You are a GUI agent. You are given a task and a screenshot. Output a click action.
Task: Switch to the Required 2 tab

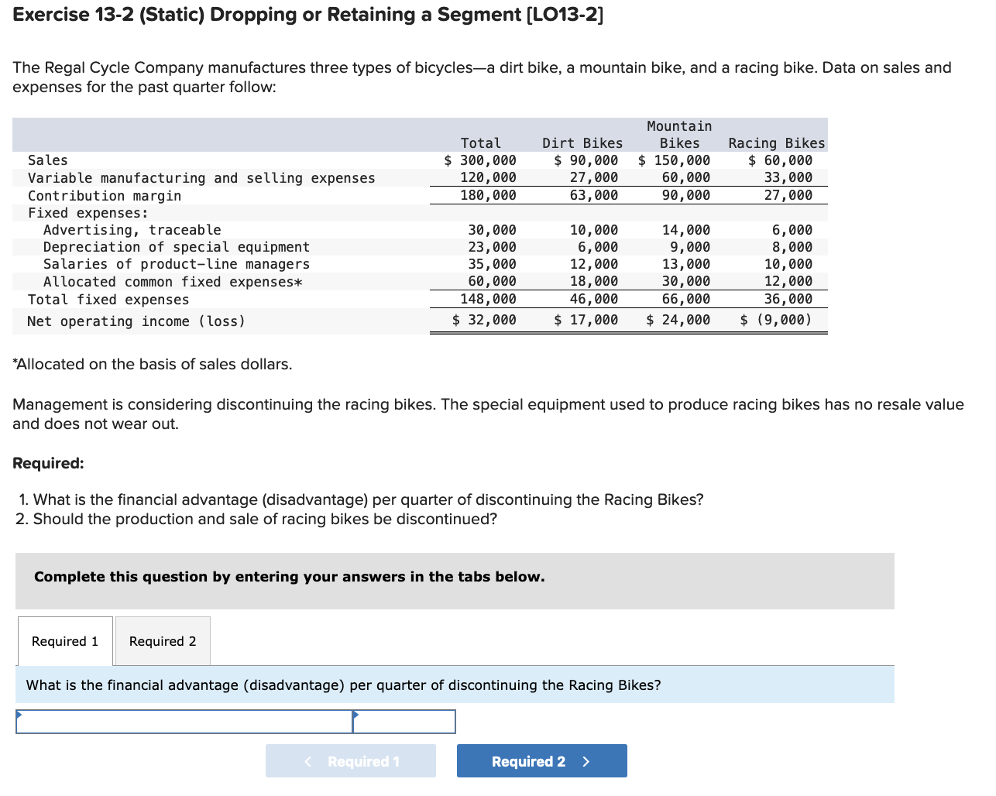(162, 641)
